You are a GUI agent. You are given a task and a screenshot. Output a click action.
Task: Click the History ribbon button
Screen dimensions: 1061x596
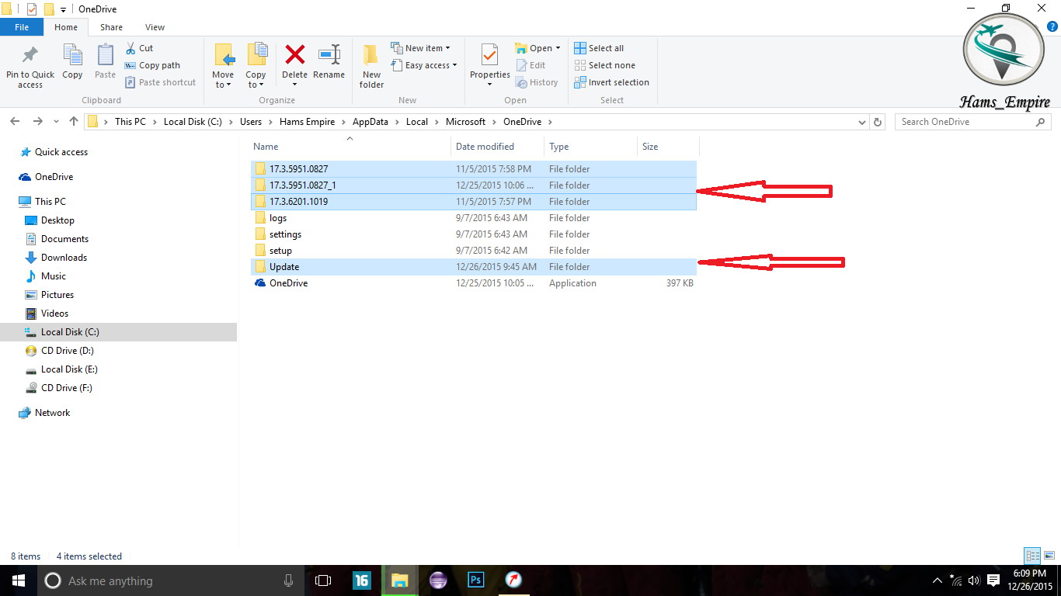[x=537, y=82]
